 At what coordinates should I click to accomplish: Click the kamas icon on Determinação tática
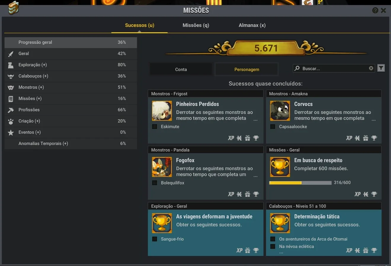click(x=358, y=250)
